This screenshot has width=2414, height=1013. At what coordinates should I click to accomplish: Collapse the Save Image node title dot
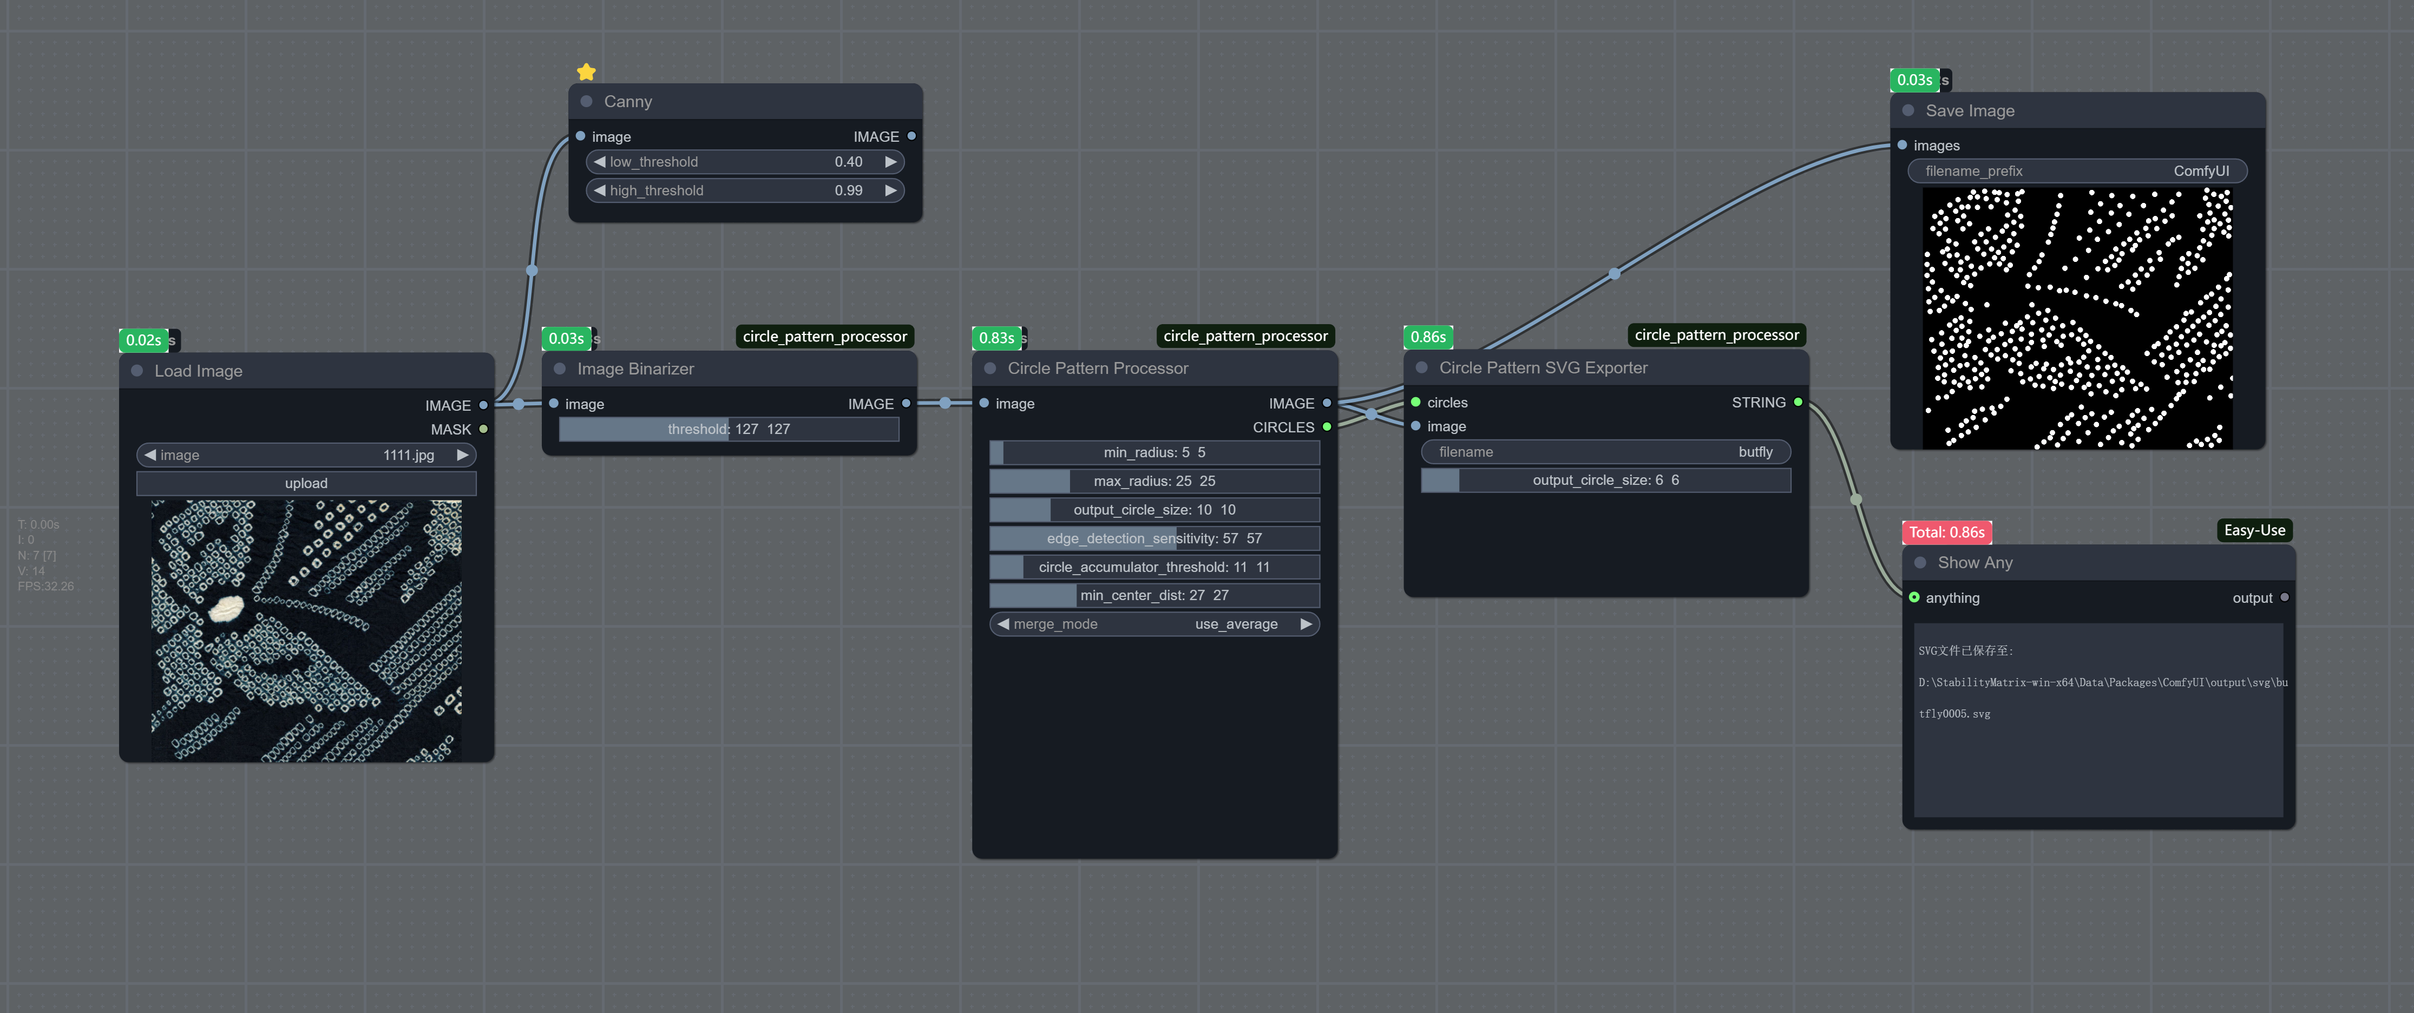click(1908, 110)
